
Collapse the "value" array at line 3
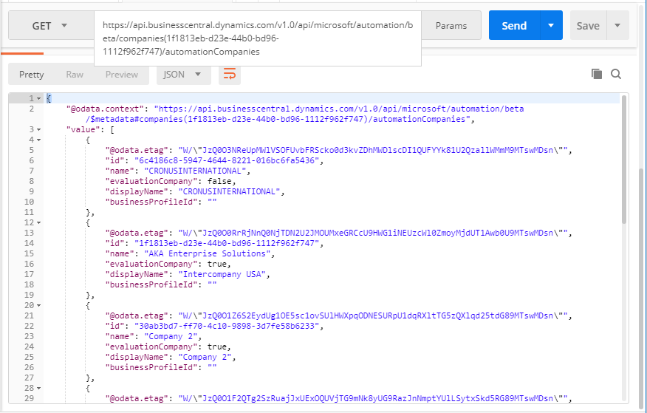point(38,129)
